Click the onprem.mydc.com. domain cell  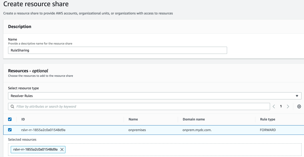click(x=197, y=130)
